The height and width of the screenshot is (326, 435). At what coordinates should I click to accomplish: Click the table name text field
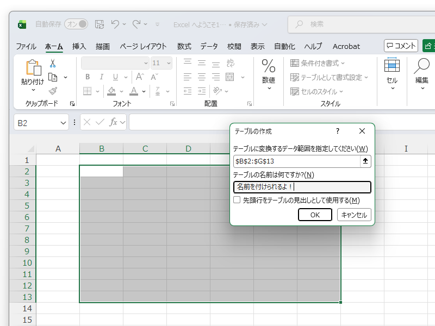(302, 187)
